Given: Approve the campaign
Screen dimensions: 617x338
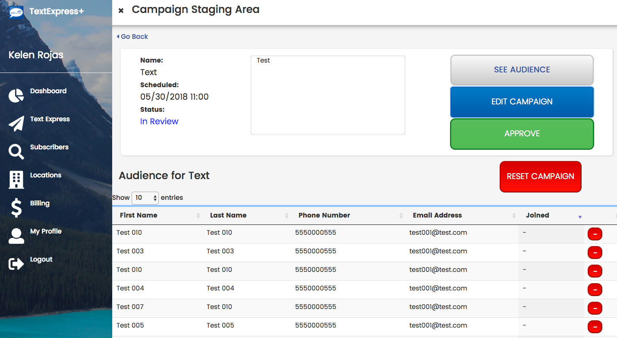Looking at the screenshot, I should (x=522, y=134).
